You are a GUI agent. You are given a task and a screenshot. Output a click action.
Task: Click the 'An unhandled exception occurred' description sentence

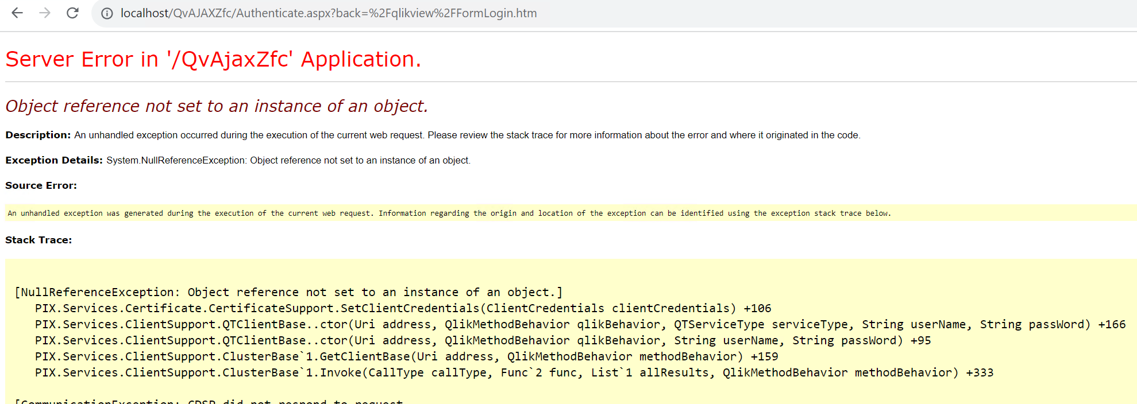click(467, 135)
